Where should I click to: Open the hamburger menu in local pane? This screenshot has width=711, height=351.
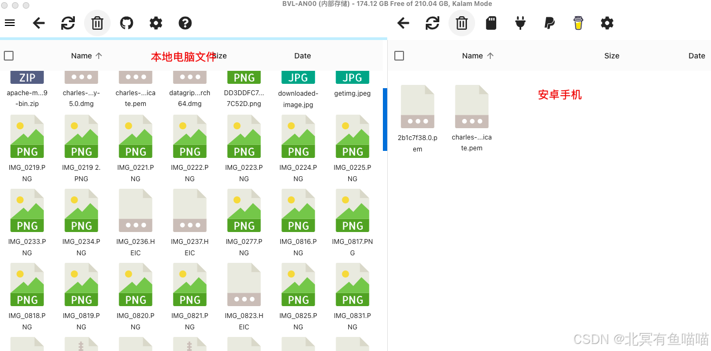[10, 23]
